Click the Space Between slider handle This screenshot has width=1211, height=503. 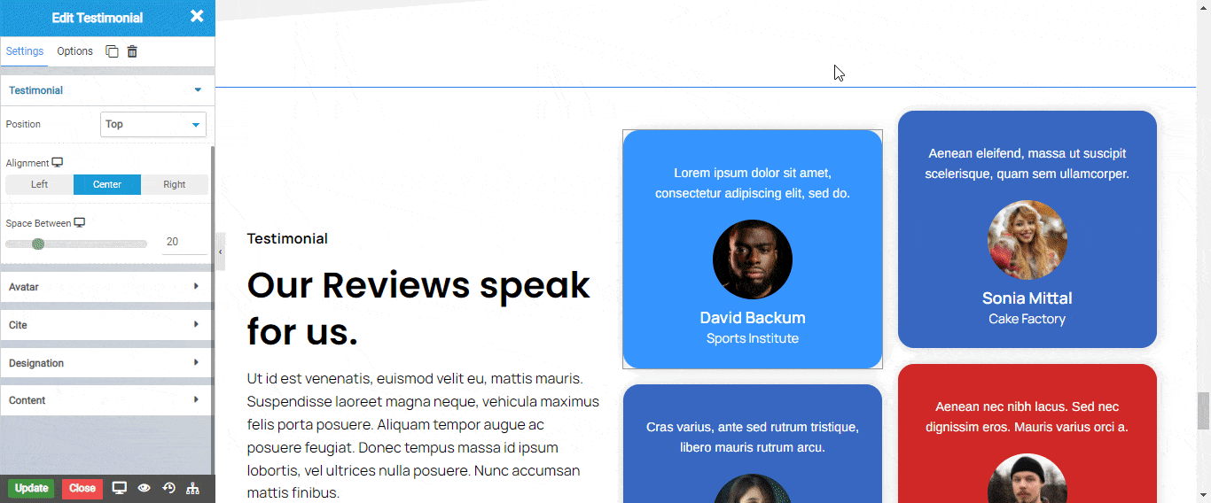(38, 244)
